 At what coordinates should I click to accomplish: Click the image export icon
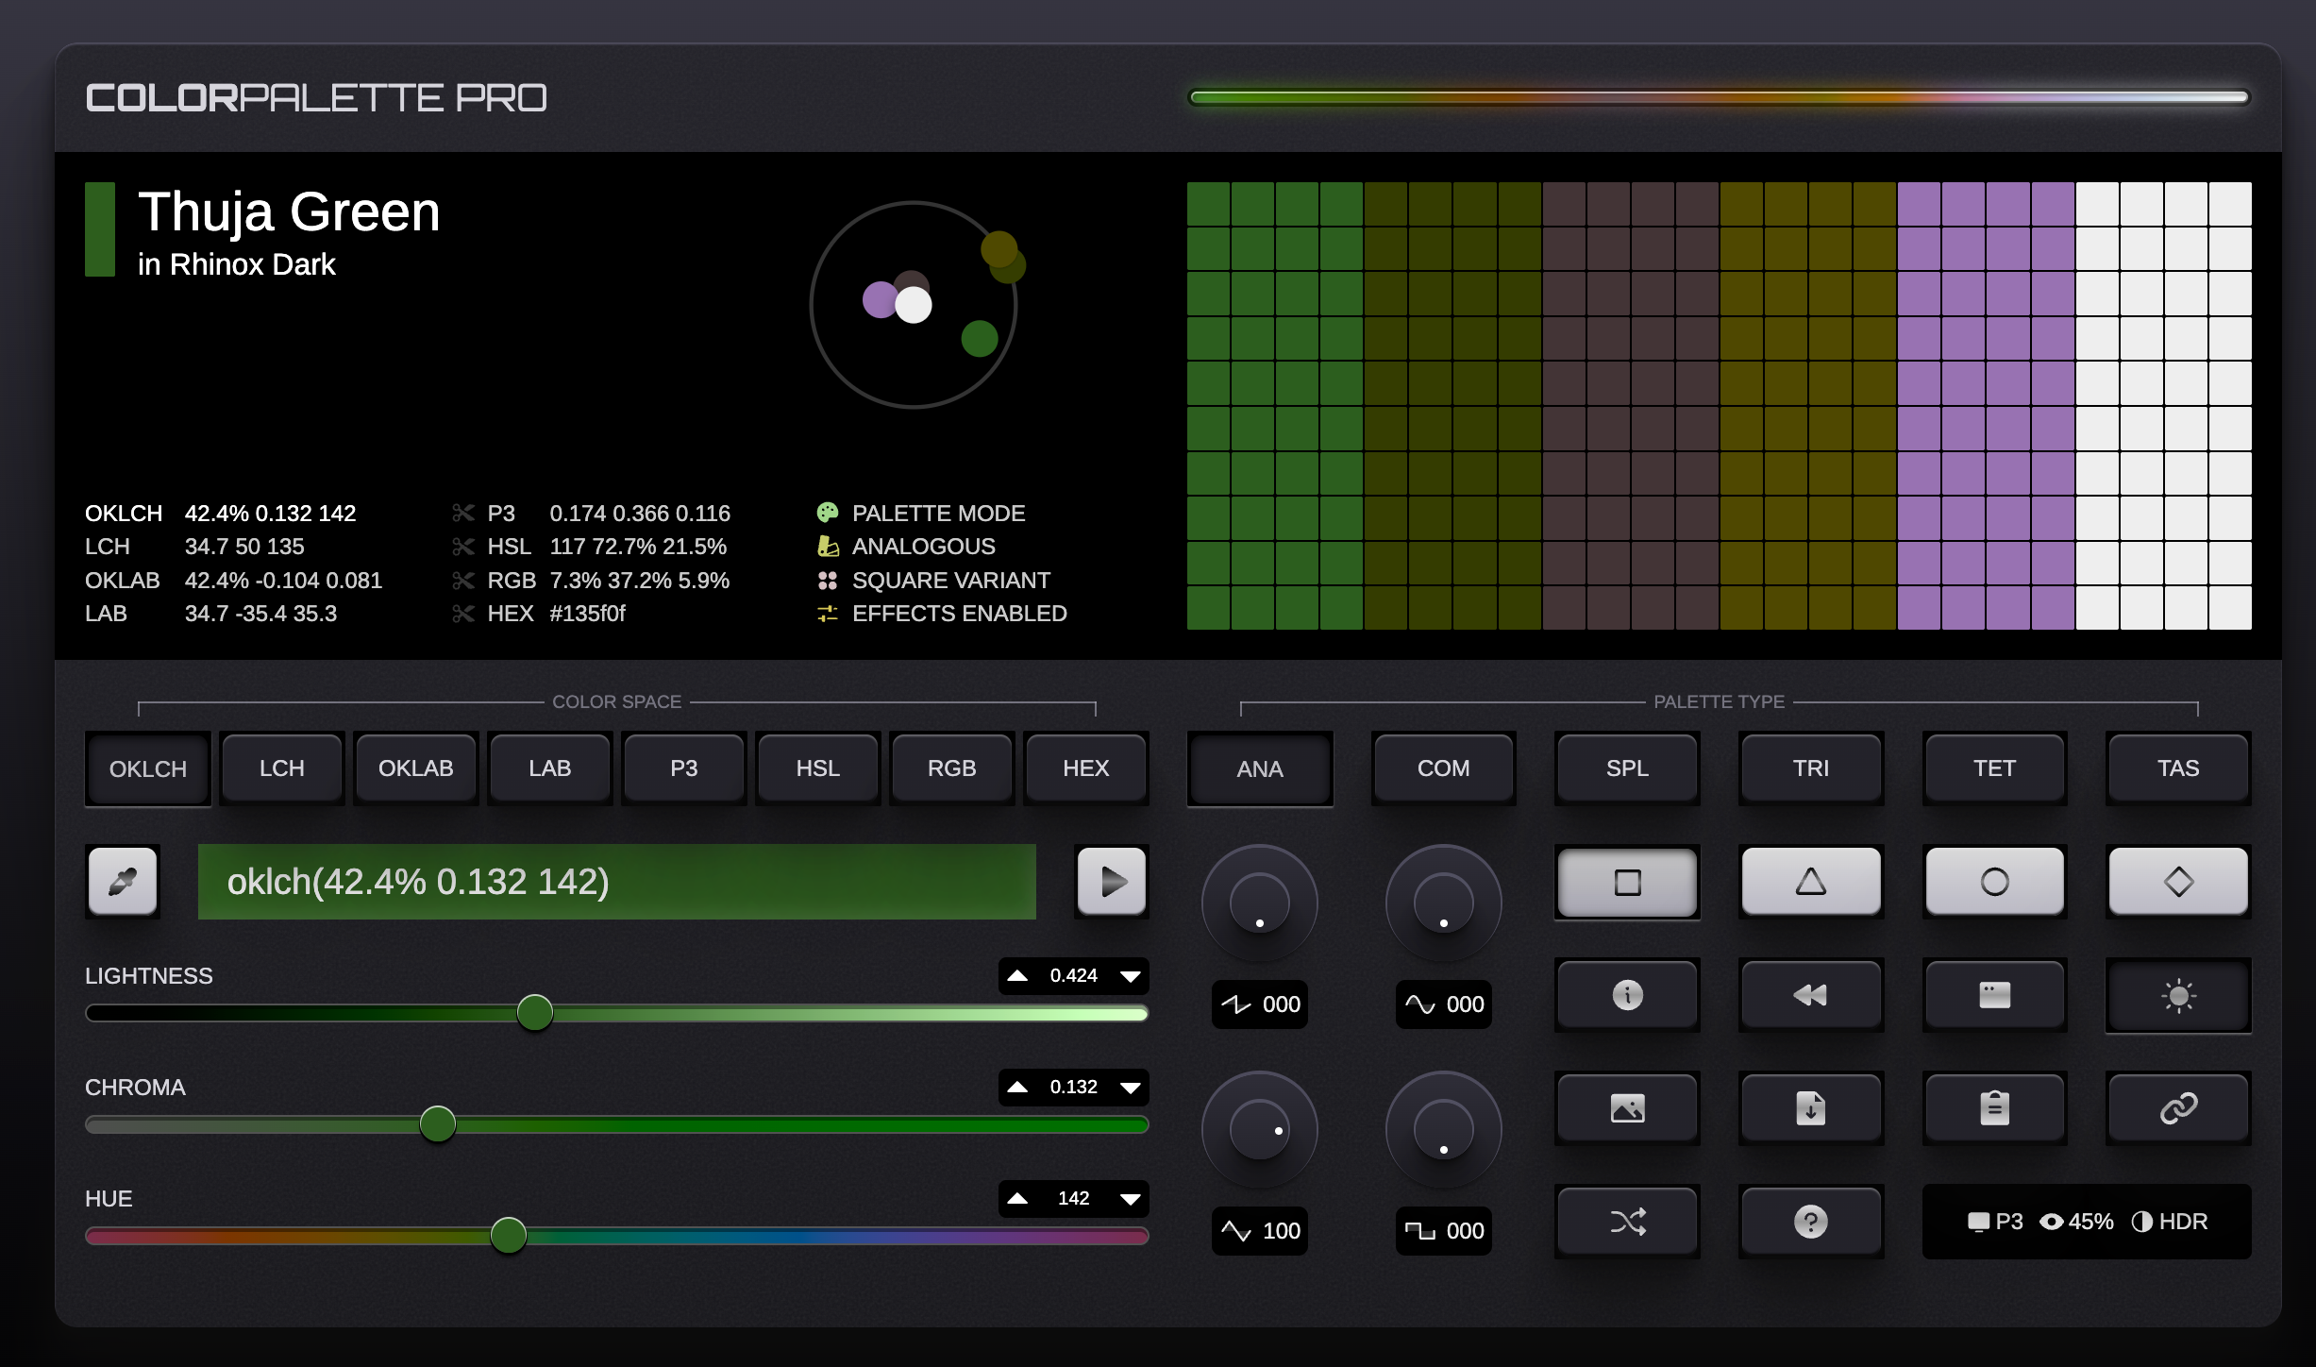pyautogui.click(x=1627, y=1108)
